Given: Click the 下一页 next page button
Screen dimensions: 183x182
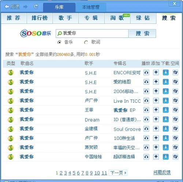Looking at the screenshot, I should pos(118,173).
